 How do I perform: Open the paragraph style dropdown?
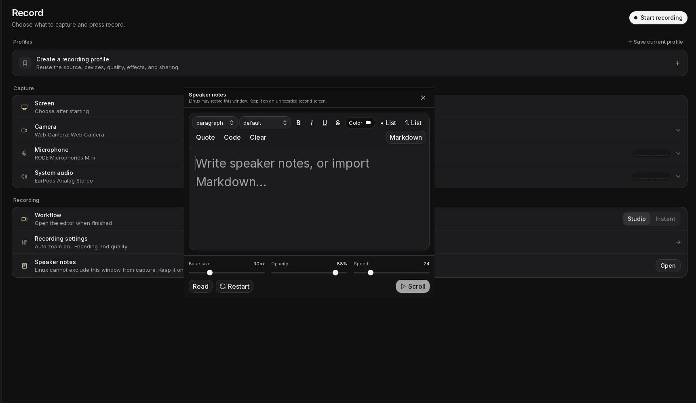215,123
